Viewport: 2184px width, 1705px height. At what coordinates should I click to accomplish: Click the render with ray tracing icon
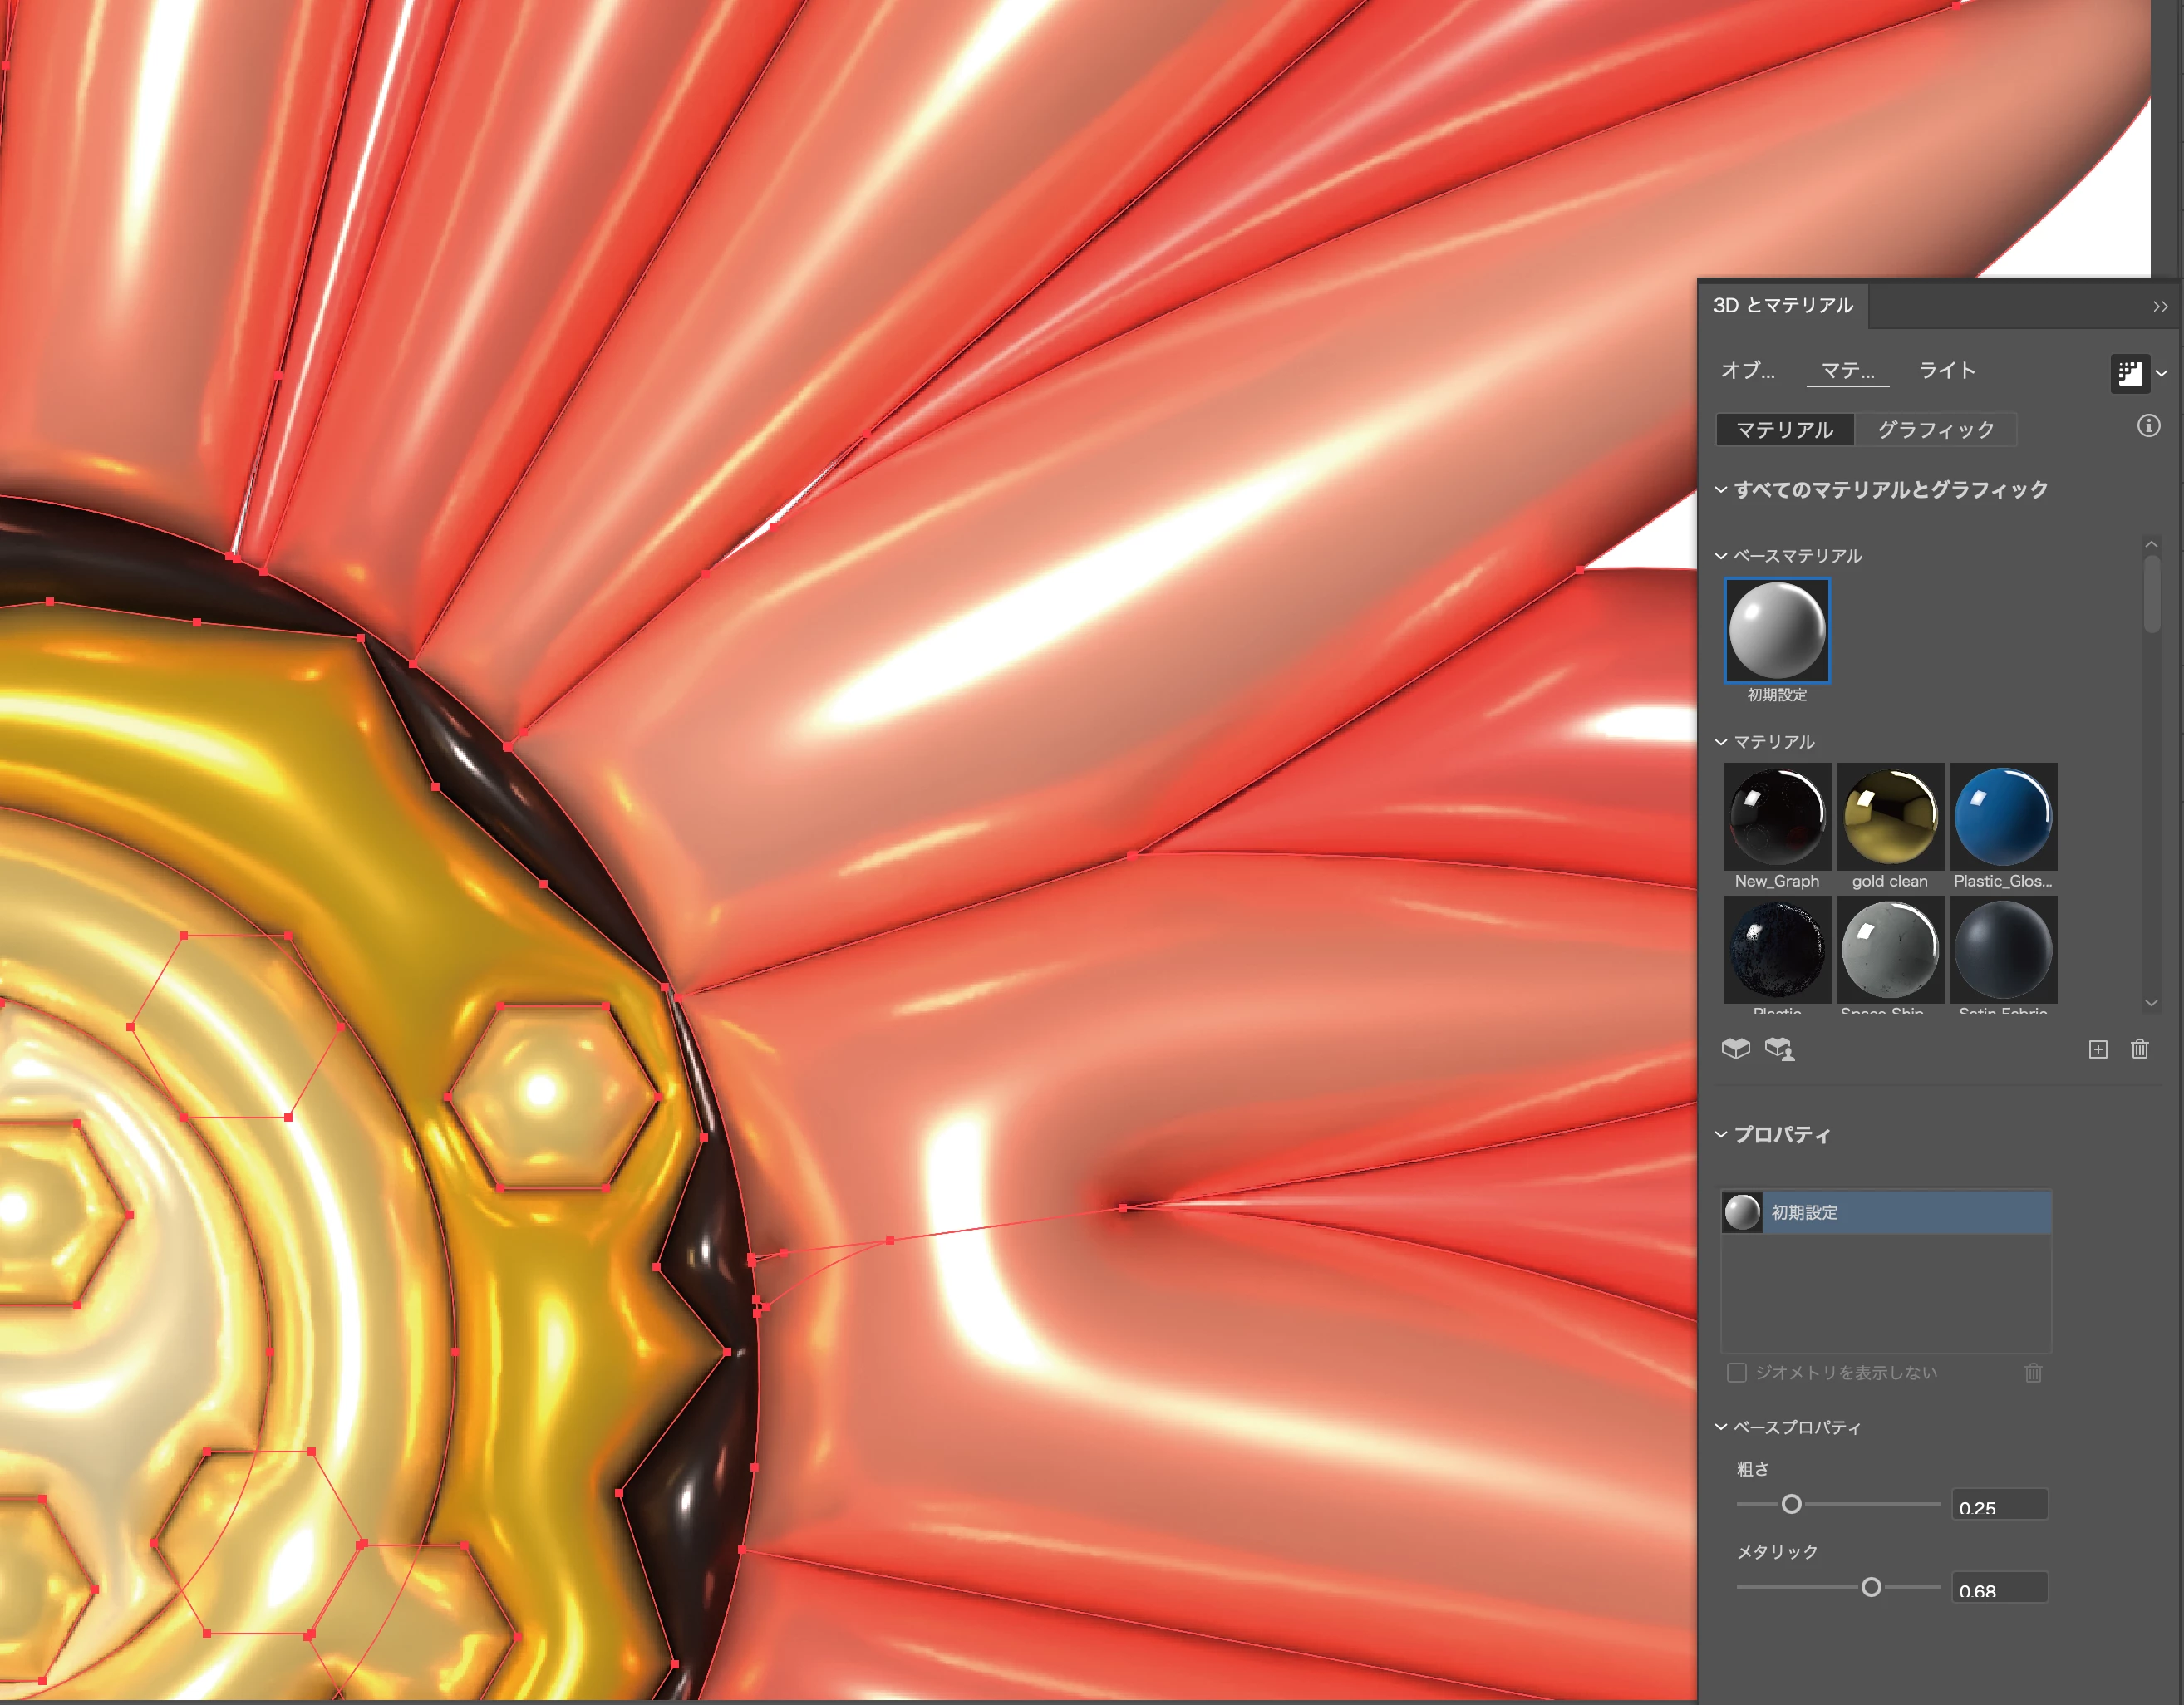[2129, 373]
